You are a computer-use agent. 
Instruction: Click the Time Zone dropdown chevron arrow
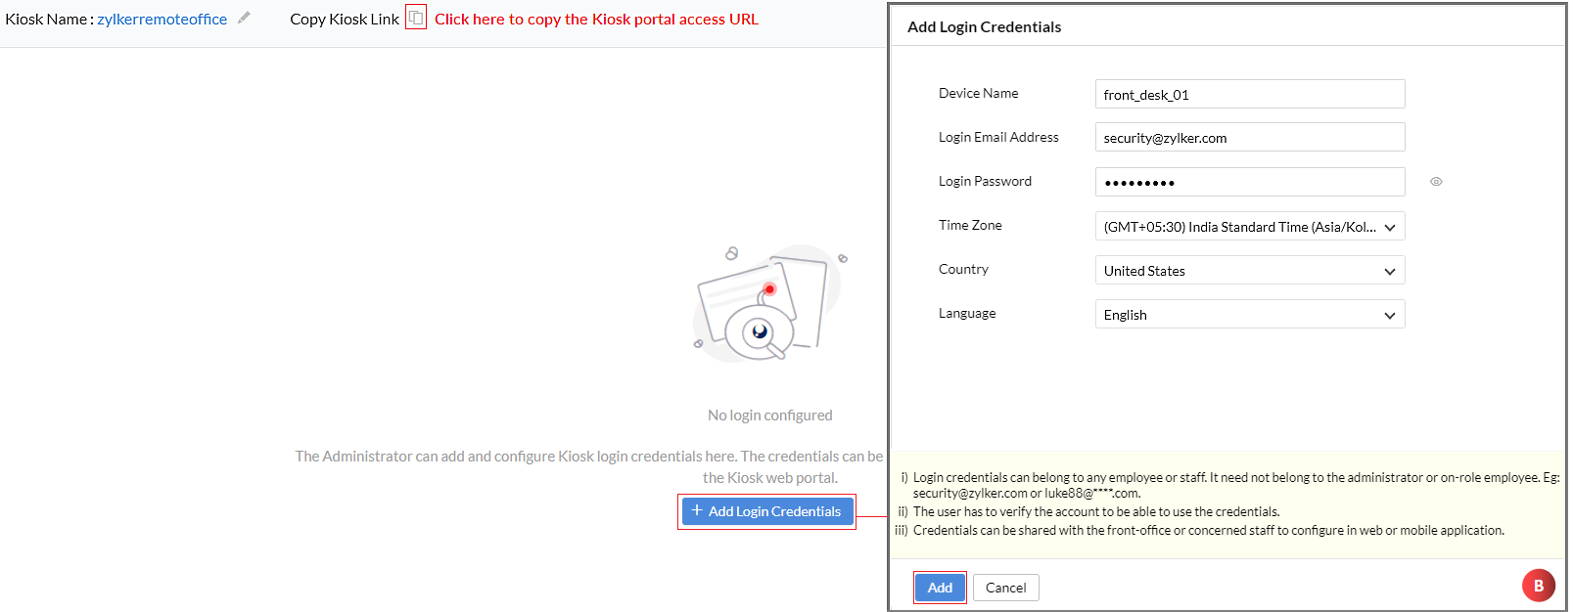coord(1390,228)
